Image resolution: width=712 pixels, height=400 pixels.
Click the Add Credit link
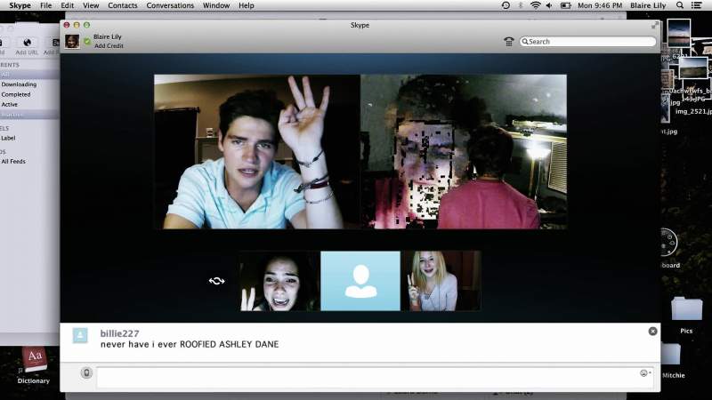click(109, 46)
